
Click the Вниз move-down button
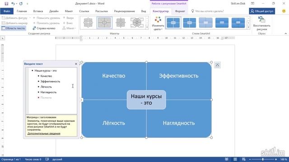(68, 23)
